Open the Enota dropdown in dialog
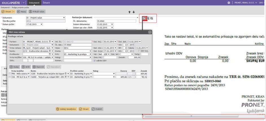Image resolution: width=266 pixels, height=121 pixels. pos(90,51)
